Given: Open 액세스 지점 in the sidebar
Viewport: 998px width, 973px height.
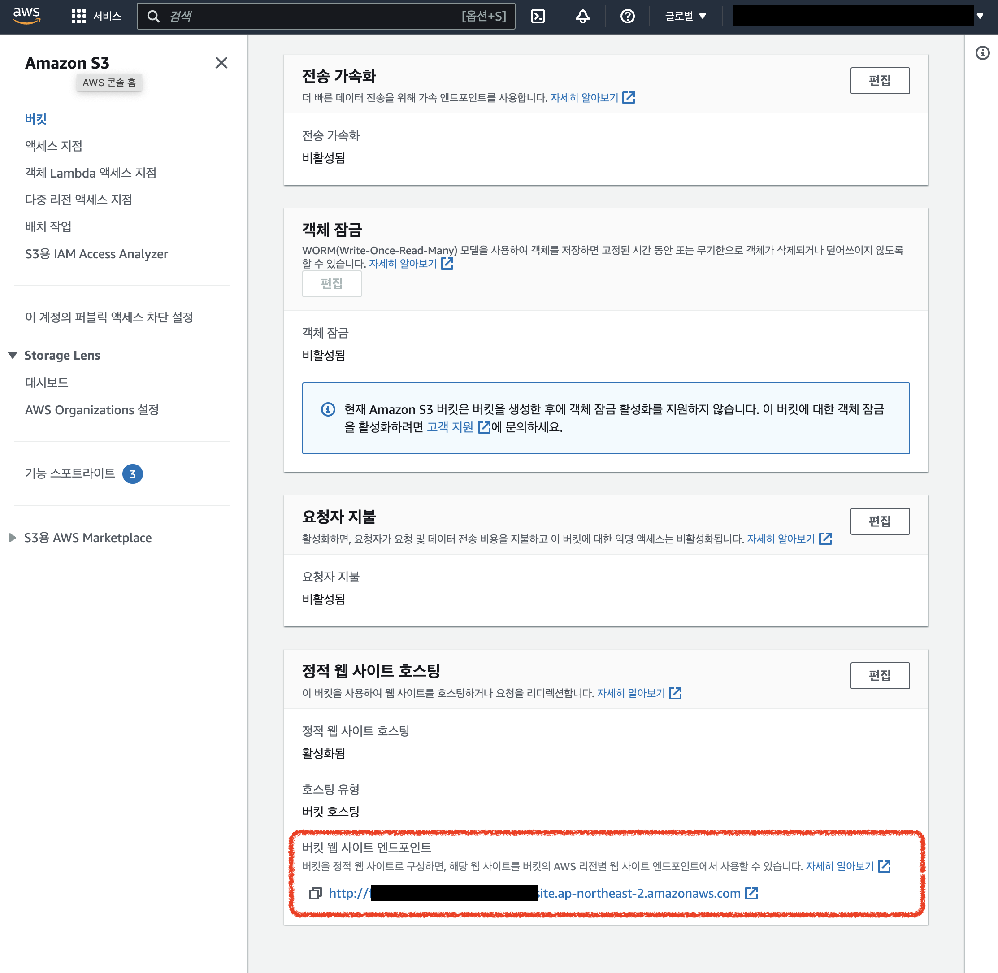Looking at the screenshot, I should click(x=54, y=146).
